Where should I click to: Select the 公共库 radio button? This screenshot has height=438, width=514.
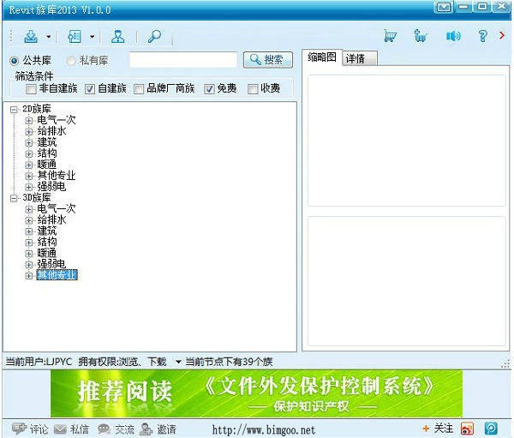click(15, 61)
